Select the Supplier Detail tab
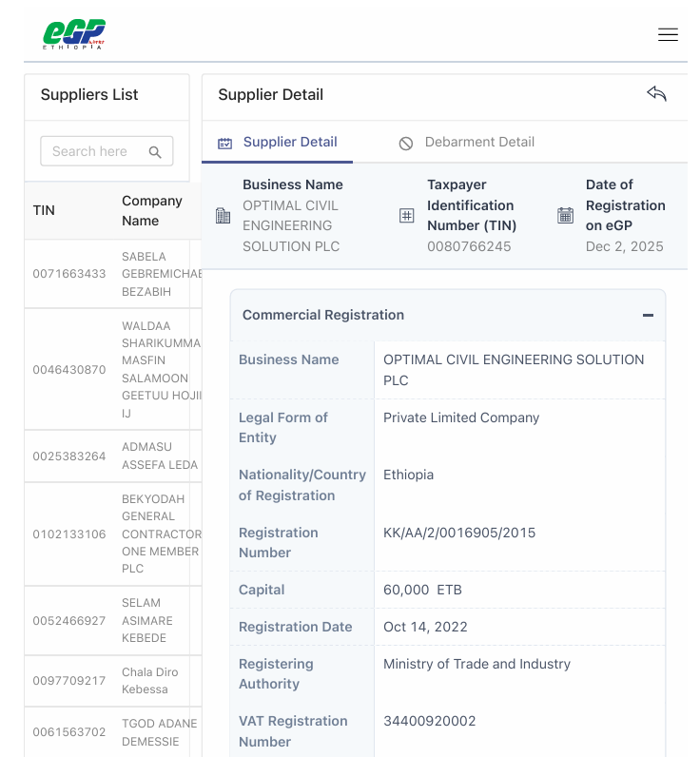The image size is (700, 757). (277, 143)
